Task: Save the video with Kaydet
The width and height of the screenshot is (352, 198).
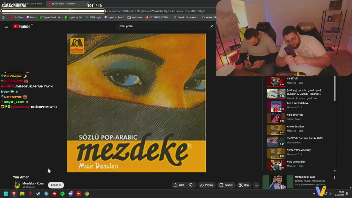Action: pos(226,185)
